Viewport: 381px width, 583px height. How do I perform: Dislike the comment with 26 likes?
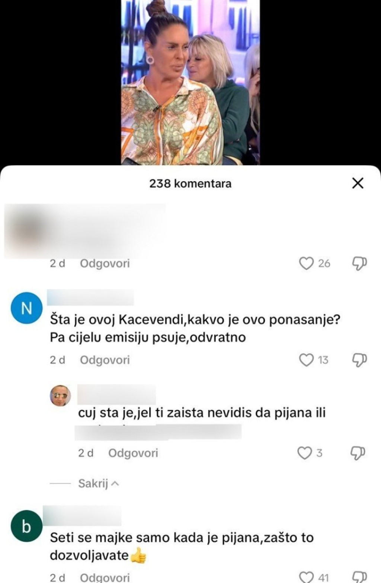coord(359,263)
